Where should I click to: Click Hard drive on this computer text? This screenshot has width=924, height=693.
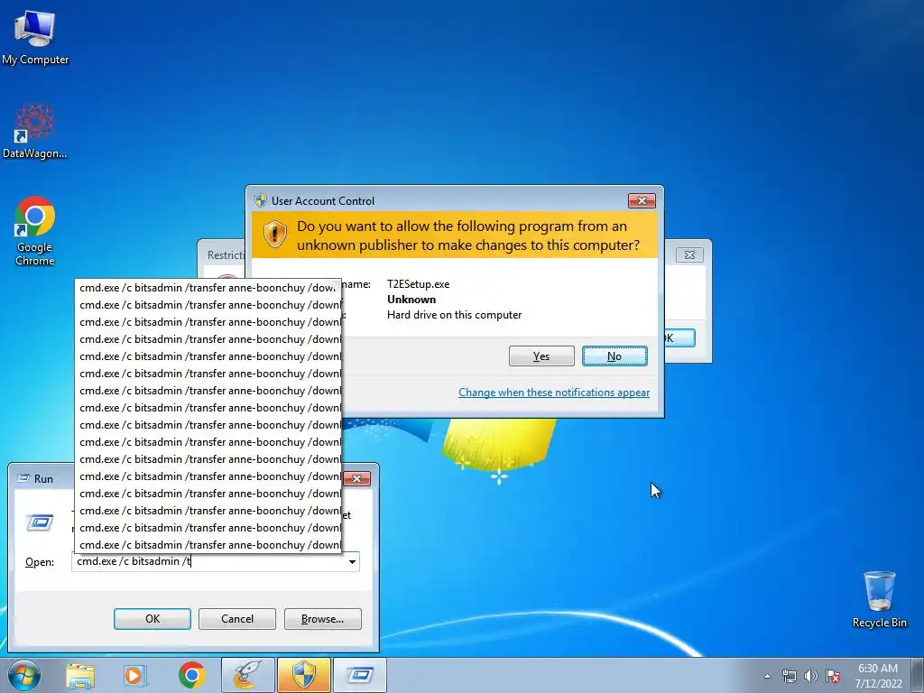455,315
